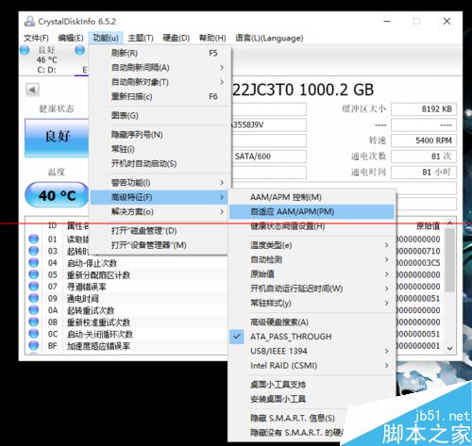Open the 文件(F) menu
The width and height of the screenshot is (472, 446).
(36, 38)
